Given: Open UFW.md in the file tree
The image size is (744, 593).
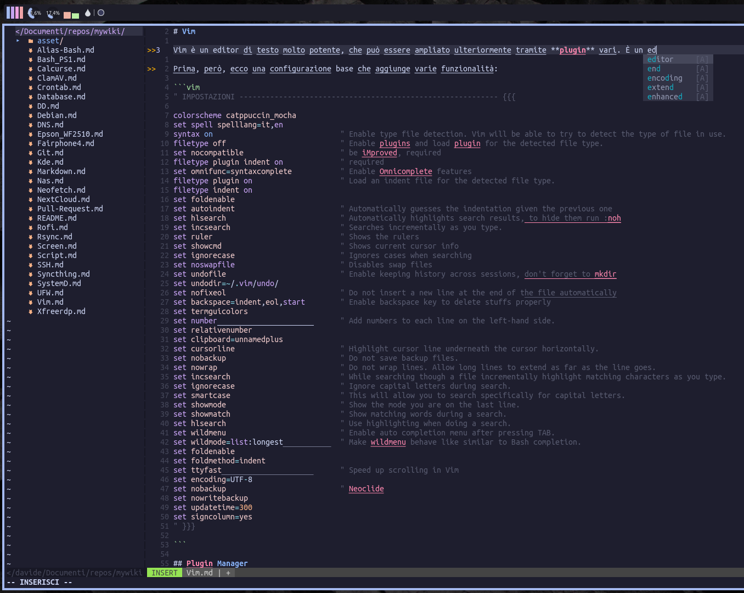Looking at the screenshot, I should point(50,293).
